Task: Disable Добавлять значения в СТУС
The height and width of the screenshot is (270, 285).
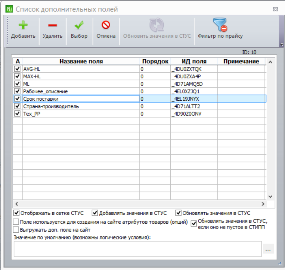Action: coord(95,213)
